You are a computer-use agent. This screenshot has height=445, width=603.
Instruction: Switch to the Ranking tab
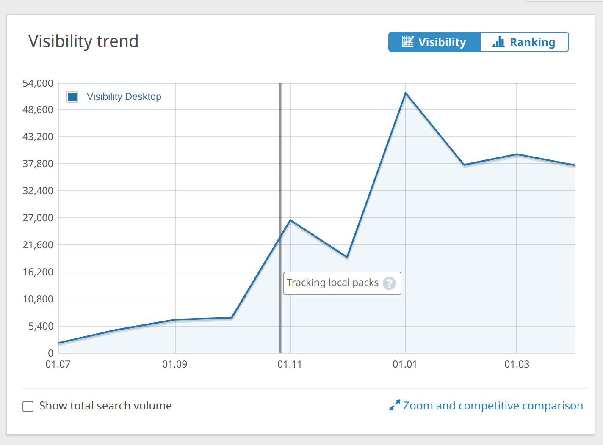pyautogui.click(x=524, y=42)
